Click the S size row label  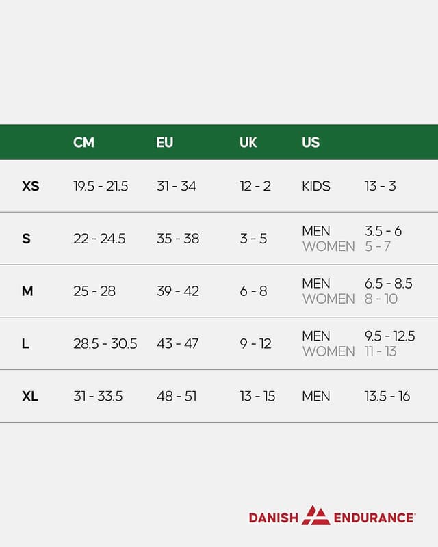coord(26,239)
